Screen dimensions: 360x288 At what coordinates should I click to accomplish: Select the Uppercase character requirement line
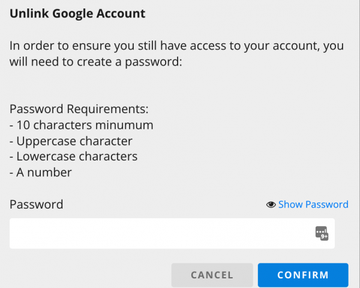71,141
